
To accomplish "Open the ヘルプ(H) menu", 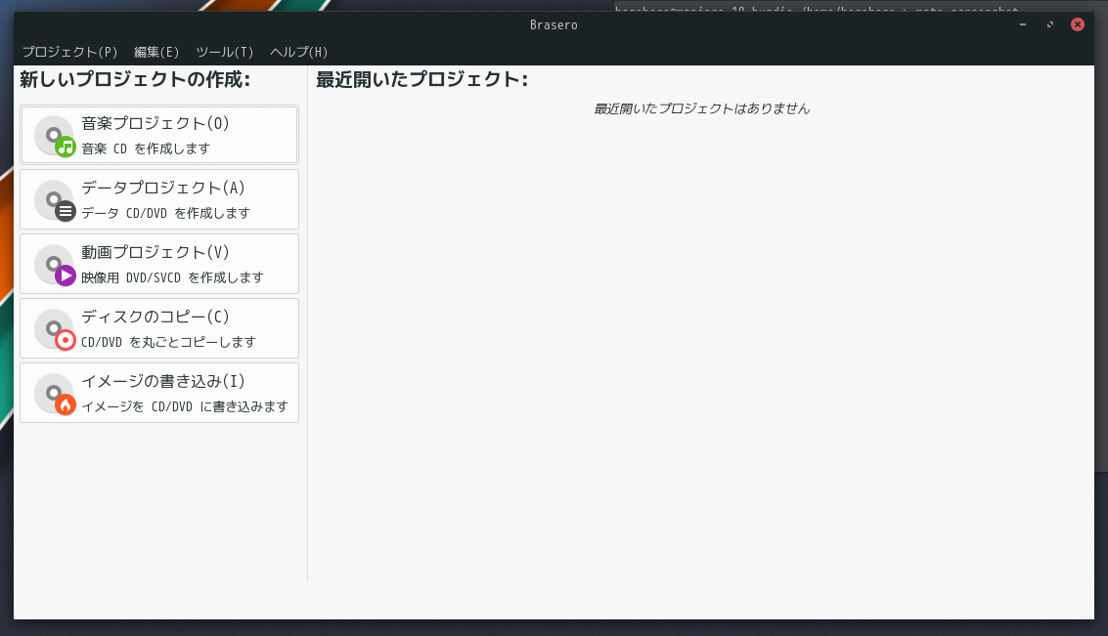I will click(299, 52).
